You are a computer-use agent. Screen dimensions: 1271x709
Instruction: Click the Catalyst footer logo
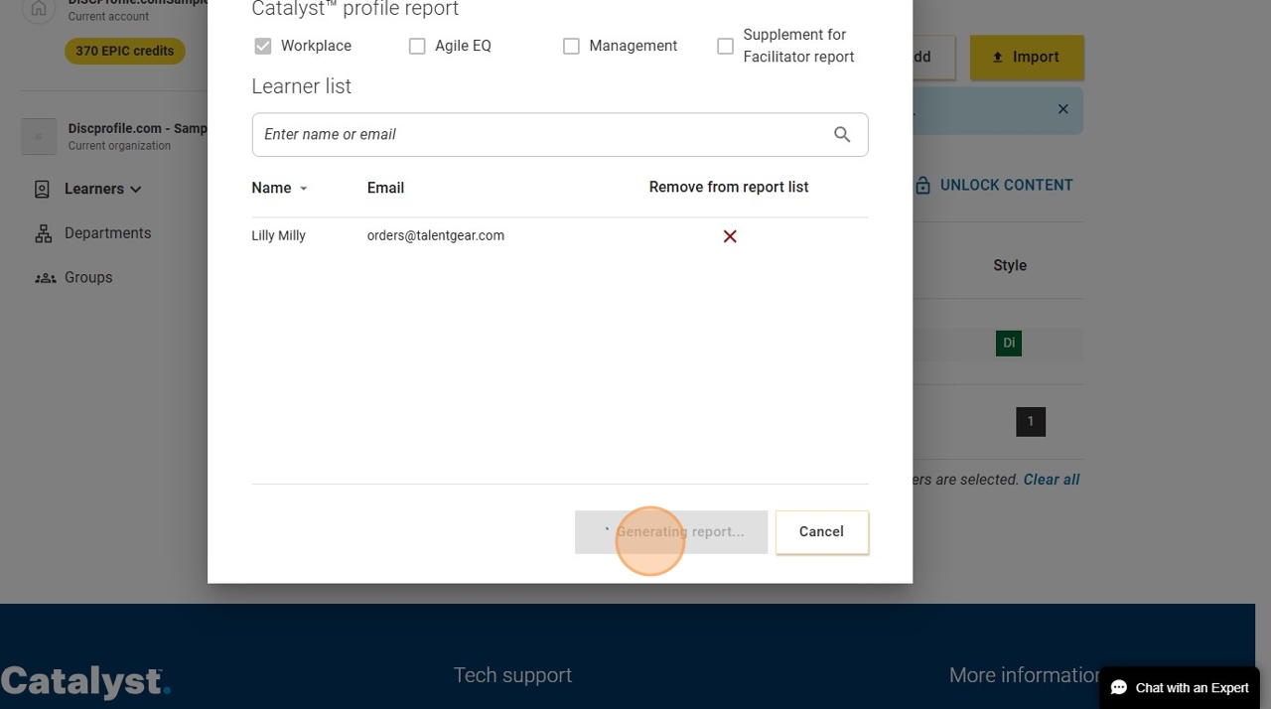pyautogui.click(x=85, y=682)
